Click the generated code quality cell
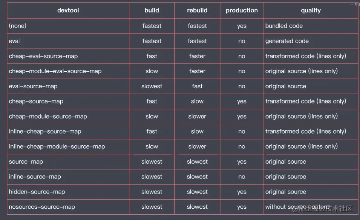The width and height of the screenshot is (360, 220). [x=311, y=41]
